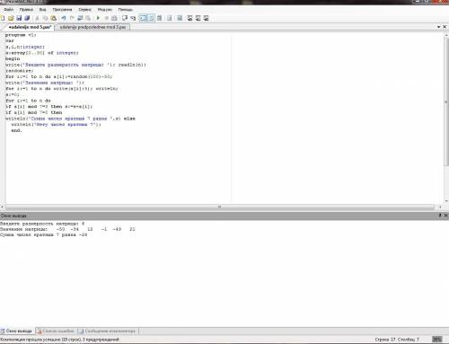The height and width of the screenshot is (344, 449).
Task: Close the output window panel
Action: 445,216
